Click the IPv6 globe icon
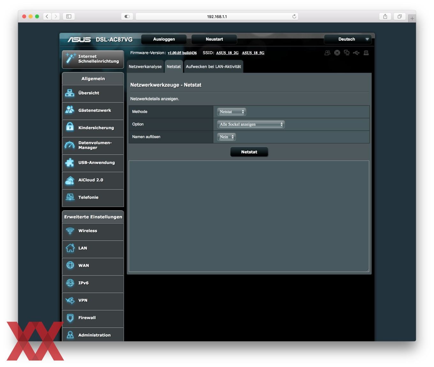This screenshot has width=434, height=367. 70,283
